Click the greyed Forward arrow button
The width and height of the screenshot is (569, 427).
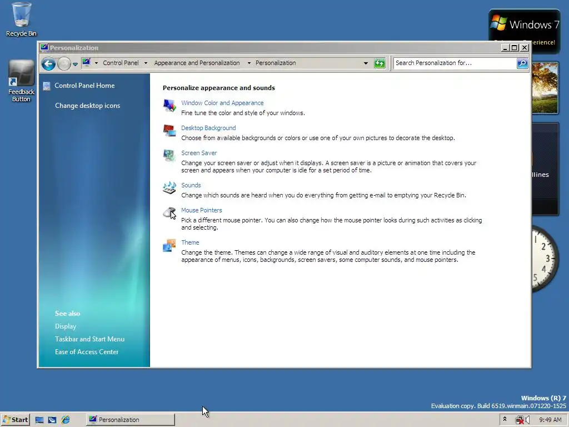pos(64,63)
